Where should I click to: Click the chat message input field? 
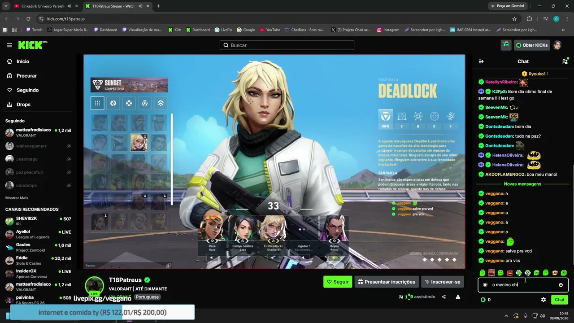pos(523,285)
